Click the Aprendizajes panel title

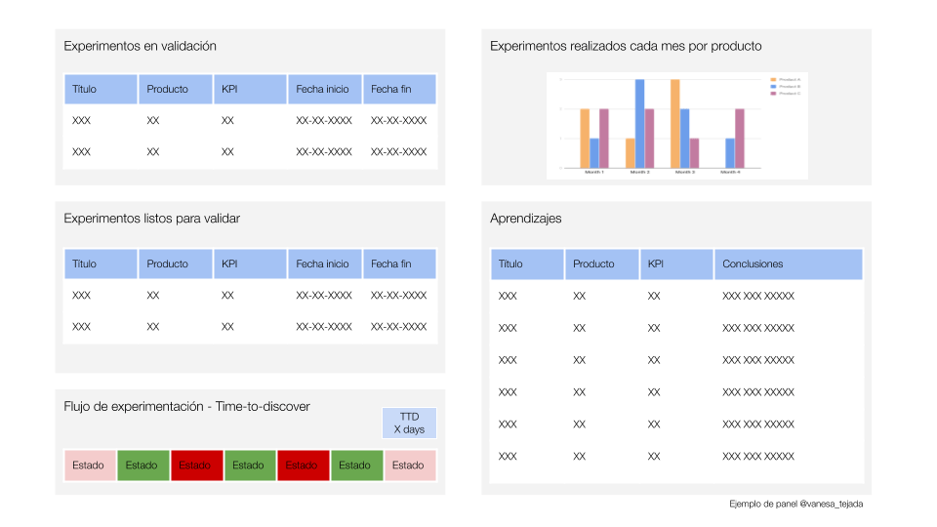[x=526, y=219]
